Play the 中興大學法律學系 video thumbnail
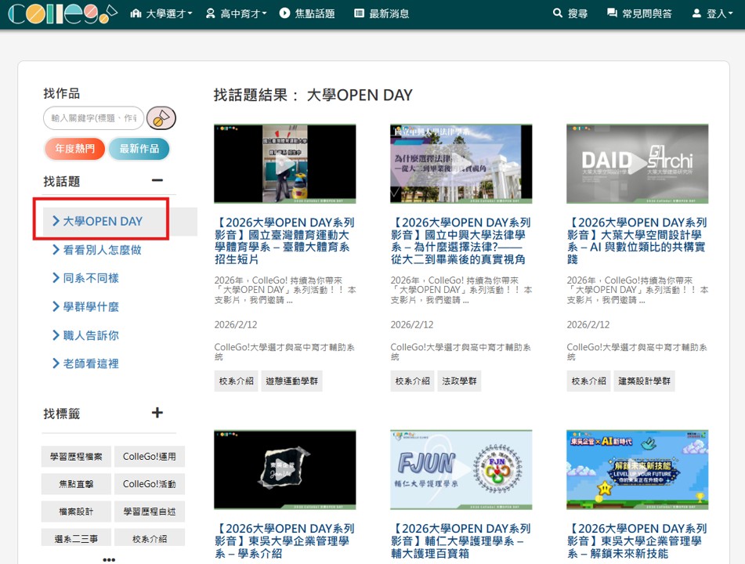745x564 pixels. point(461,164)
